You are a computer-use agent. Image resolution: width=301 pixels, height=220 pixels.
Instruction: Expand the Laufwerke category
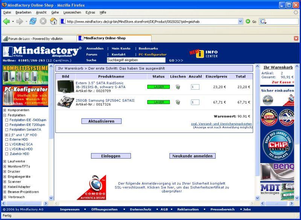click(5, 161)
